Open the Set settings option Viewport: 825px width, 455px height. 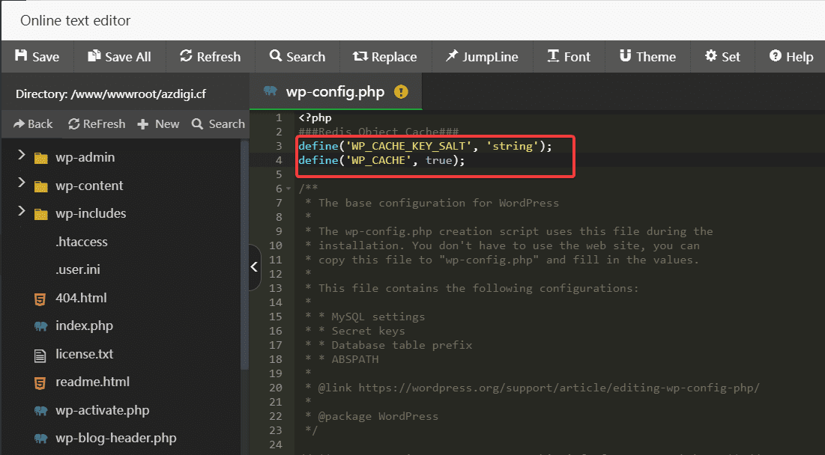(x=722, y=57)
